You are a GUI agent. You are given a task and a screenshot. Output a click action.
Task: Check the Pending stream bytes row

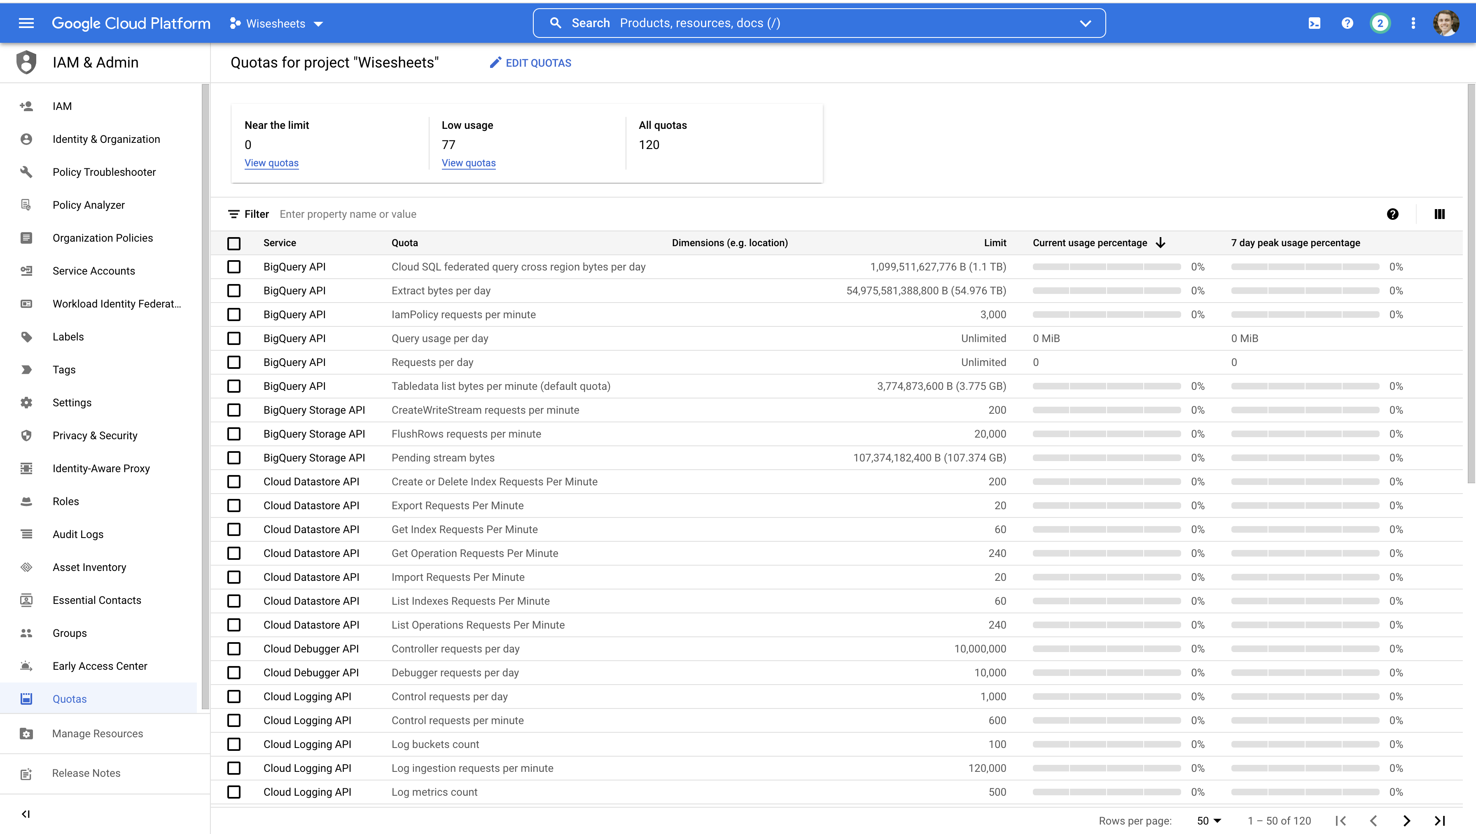pyautogui.click(x=234, y=458)
